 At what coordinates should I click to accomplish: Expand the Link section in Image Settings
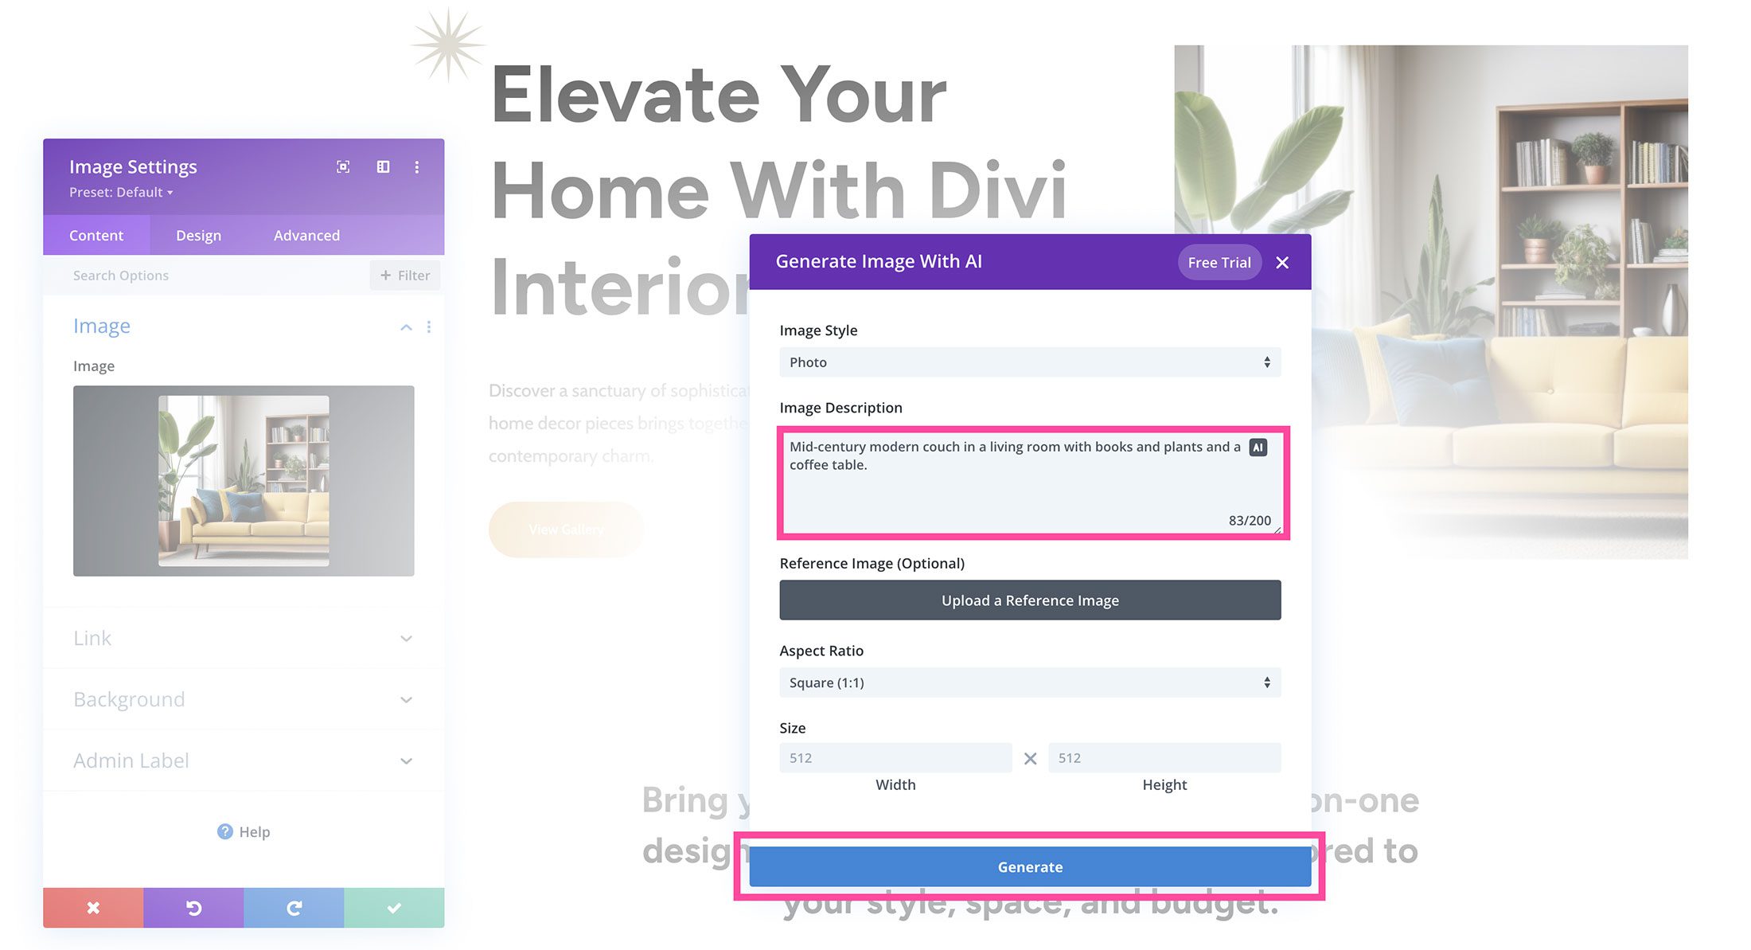tap(242, 636)
